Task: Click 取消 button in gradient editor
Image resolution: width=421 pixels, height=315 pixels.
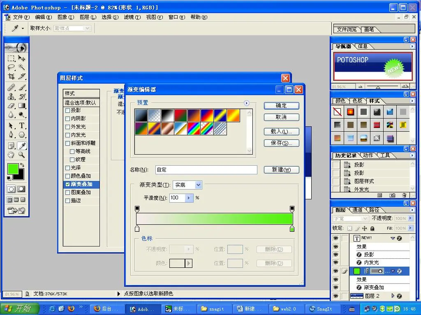Action: pyautogui.click(x=281, y=117)
